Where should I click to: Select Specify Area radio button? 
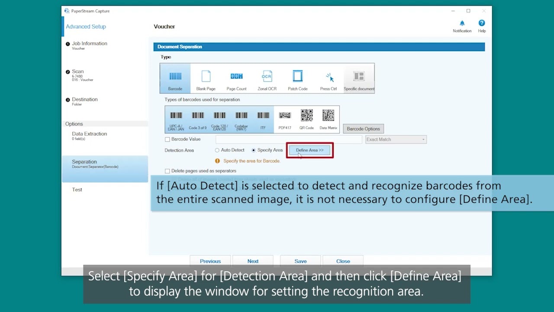(x=254, y=150)
